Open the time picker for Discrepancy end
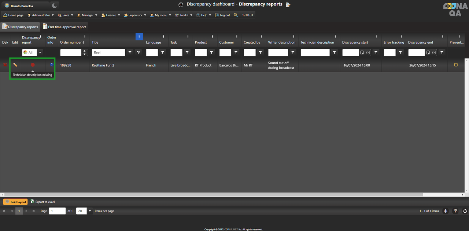 pos(434,52)
